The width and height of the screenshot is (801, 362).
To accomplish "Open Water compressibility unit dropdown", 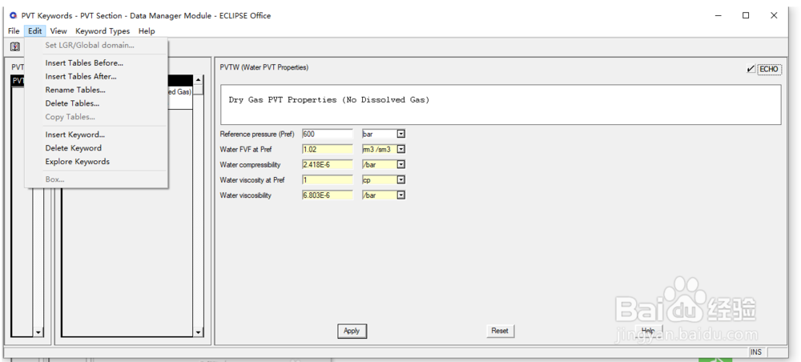I will coord(401,164).
